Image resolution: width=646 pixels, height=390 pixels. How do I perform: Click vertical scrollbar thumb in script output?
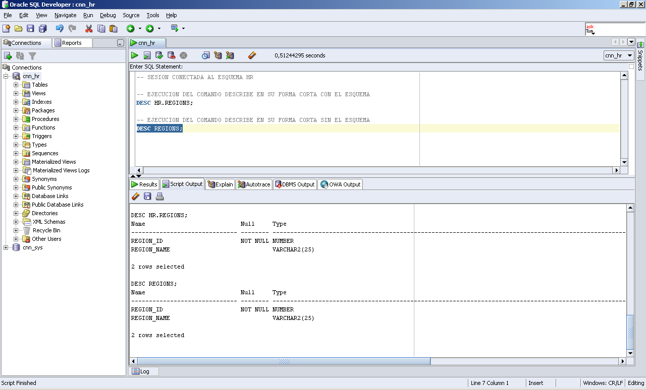(x=630, y=332)
